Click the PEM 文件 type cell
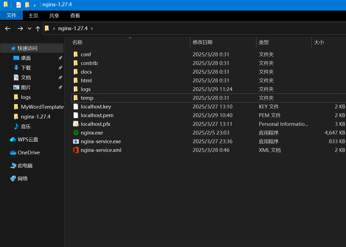Viewport: 346px width, 247px height. click(x=270, y=115)
